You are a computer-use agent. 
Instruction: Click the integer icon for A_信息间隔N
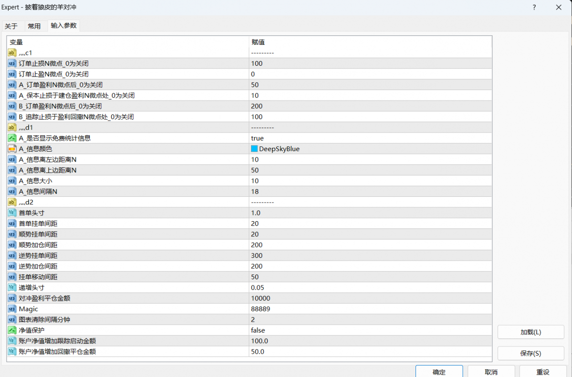pyautogui.click(x=12, y=192)
